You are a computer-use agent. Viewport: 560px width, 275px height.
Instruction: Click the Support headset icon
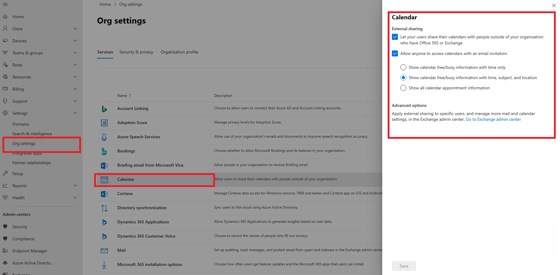pyautogui.click(x=5, y=101)
